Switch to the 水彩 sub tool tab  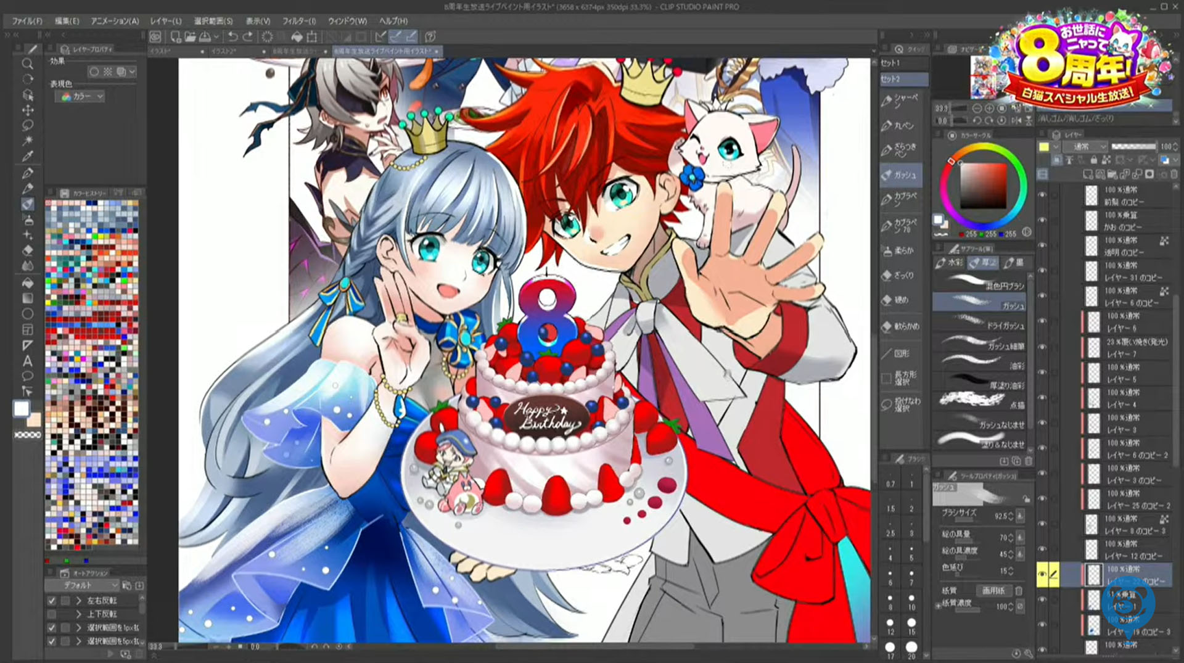coord(950,263)
